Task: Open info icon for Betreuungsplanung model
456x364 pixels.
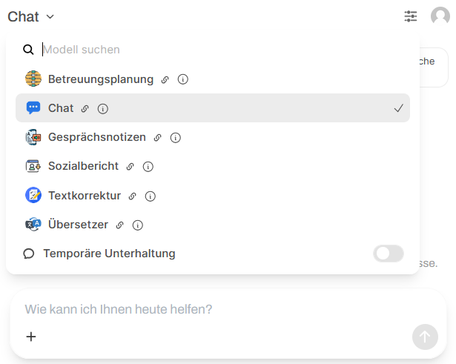Action: (x=183, y=79)
